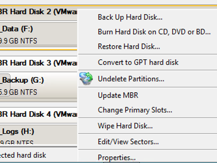Click the Undelete Partitions recycle icon
This screenshot has width=217, height=163.
[x=86, y=79]
